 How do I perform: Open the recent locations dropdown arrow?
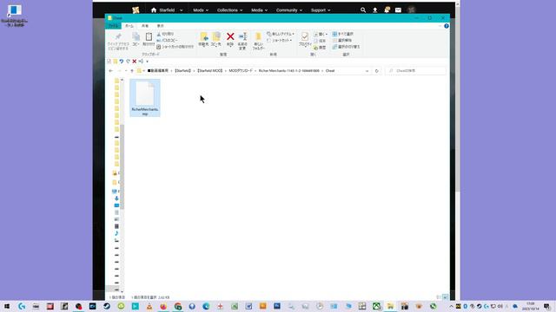tap(126, 71)
